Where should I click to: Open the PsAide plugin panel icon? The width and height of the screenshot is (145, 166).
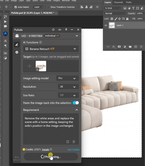pyautogui.click(x=5, y=34)
